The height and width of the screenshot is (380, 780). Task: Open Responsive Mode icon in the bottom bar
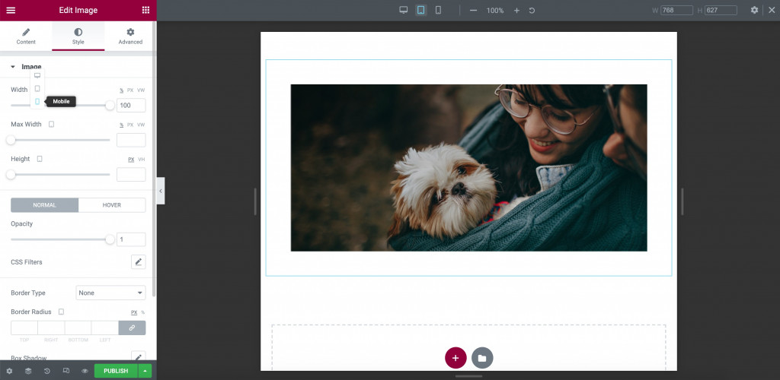pyautogui.click(x=66, y=371)
